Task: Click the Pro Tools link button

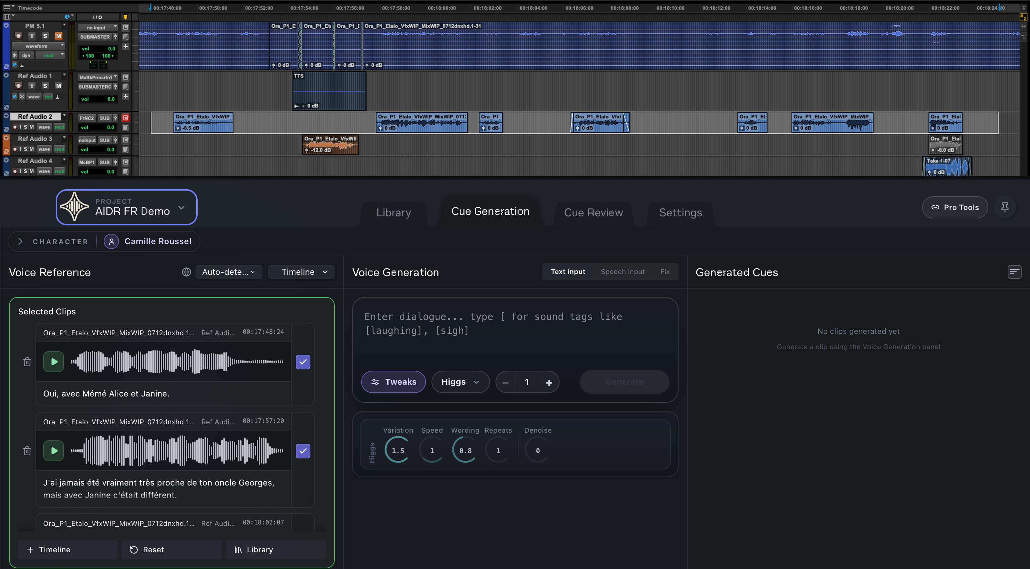Action: click(x=955, y=207)
